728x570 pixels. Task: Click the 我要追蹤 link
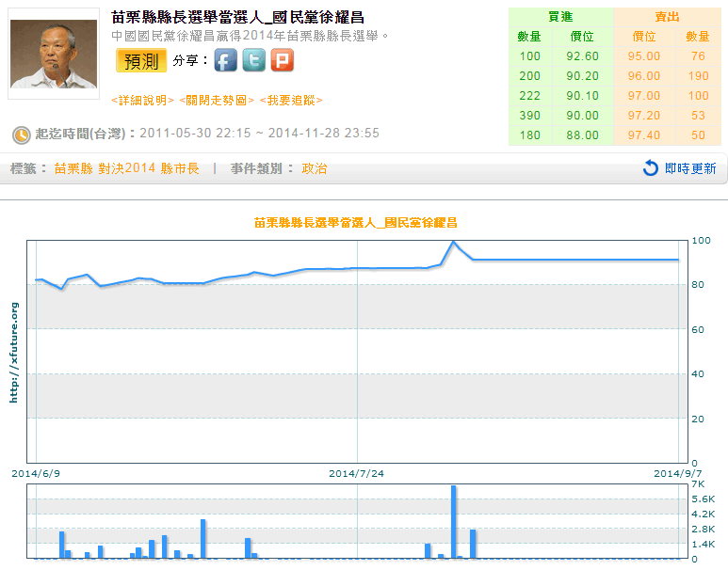click(x=291, y=101)
